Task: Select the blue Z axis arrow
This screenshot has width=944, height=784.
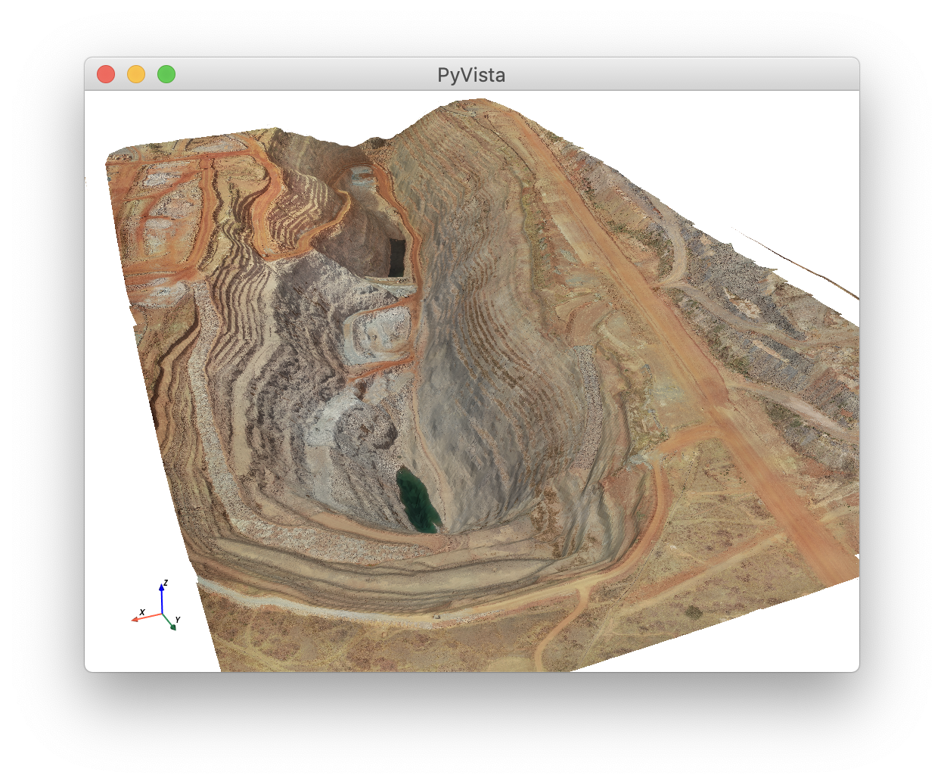Action: (x=162, y=586)
